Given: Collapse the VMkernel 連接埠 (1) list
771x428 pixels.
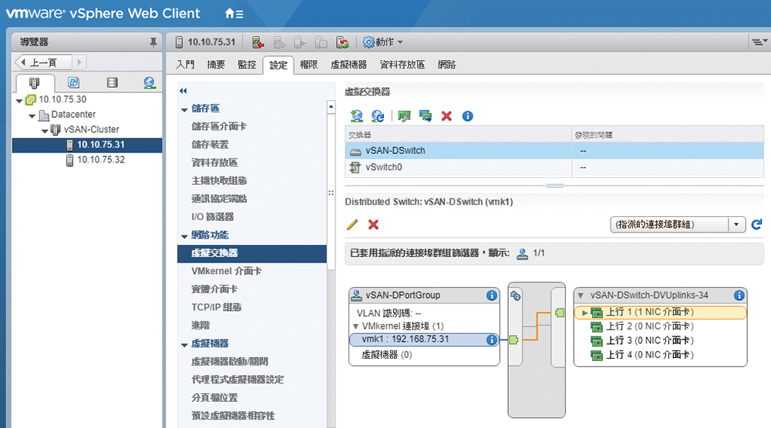Looking at the screenshot, I should [355, 326].
